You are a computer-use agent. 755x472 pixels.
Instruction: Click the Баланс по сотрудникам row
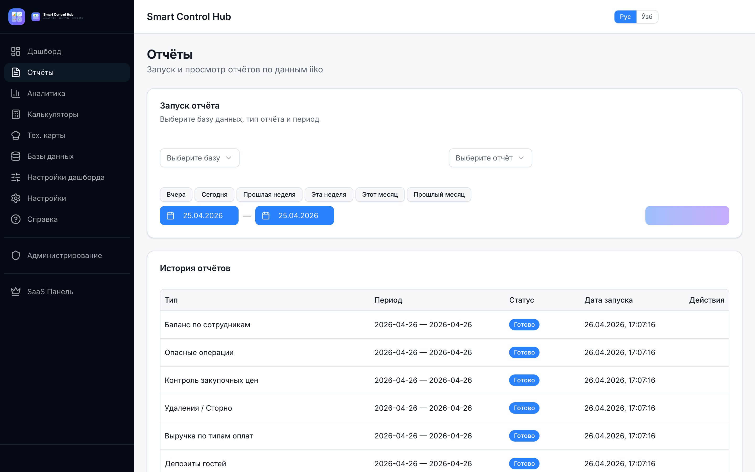(444, 325)
